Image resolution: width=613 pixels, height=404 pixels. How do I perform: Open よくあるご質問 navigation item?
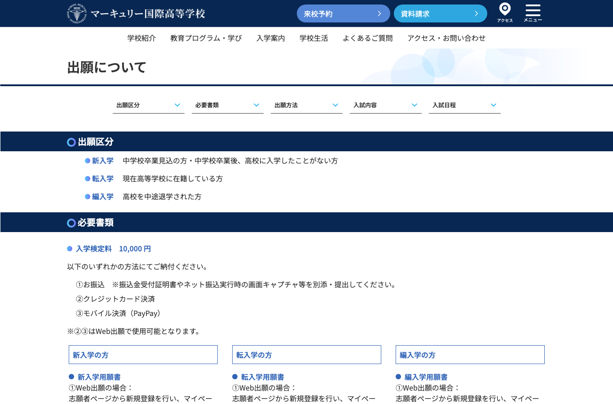(368, 38)
